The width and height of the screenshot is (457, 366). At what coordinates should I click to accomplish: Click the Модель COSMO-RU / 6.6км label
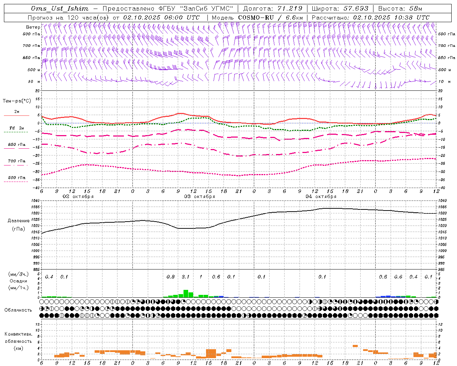pyautogui.click(x=257, y=18)
